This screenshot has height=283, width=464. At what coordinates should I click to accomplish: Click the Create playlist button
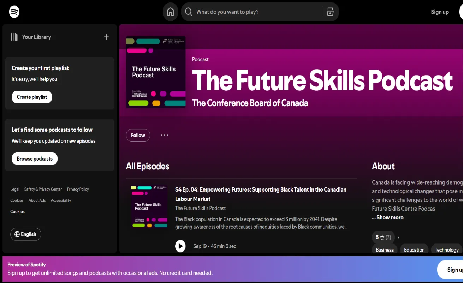click(x=32, y=97)
